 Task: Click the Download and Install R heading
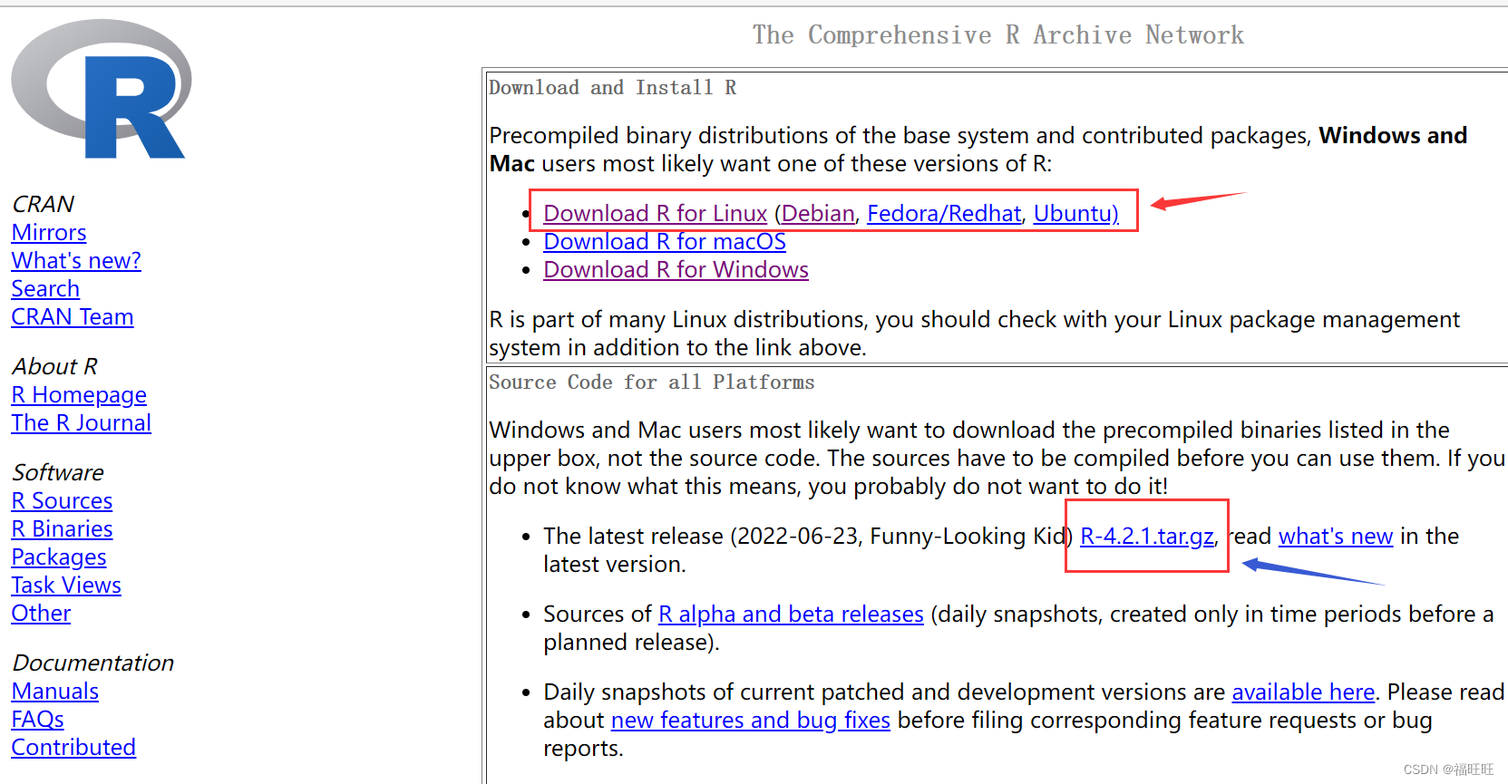[x=613, y=88]
